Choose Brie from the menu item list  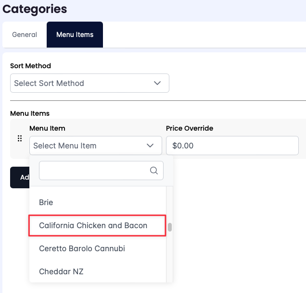coord(46,203)
